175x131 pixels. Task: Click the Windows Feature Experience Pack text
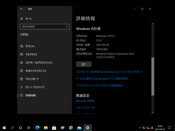[115, 54]
